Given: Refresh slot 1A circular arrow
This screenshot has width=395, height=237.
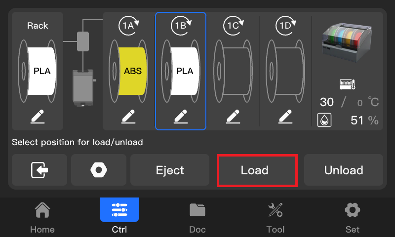Looking at the screenshot, I should pos(129,26).
